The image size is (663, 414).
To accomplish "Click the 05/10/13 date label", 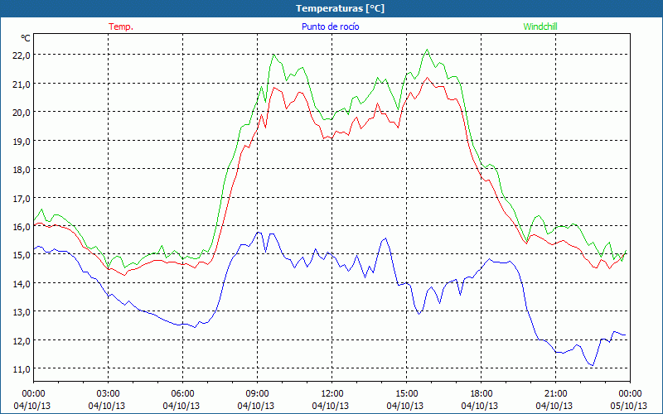I will pos(629,406).
